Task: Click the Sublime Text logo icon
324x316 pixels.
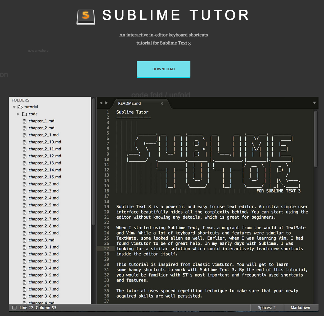Action: [86, 17]
